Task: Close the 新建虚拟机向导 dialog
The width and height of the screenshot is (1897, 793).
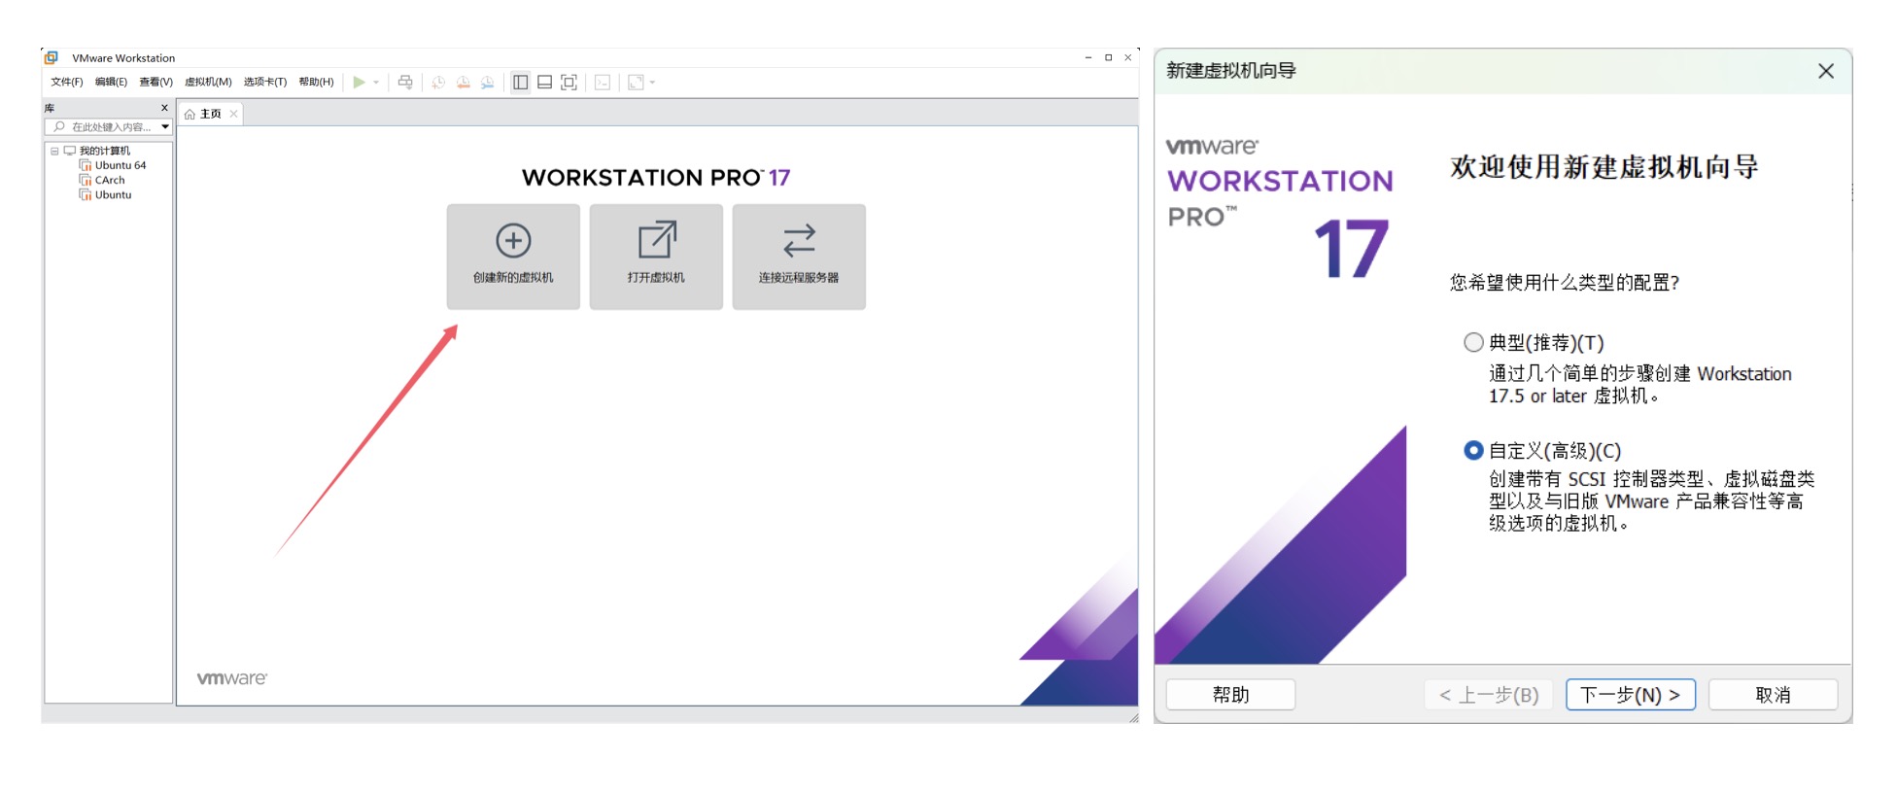Action: pos(1826,71)
